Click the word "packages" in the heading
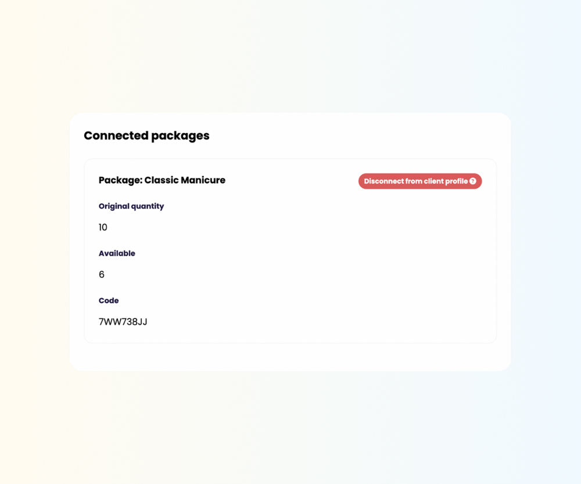The image size is (581, 484). point(180,135)
